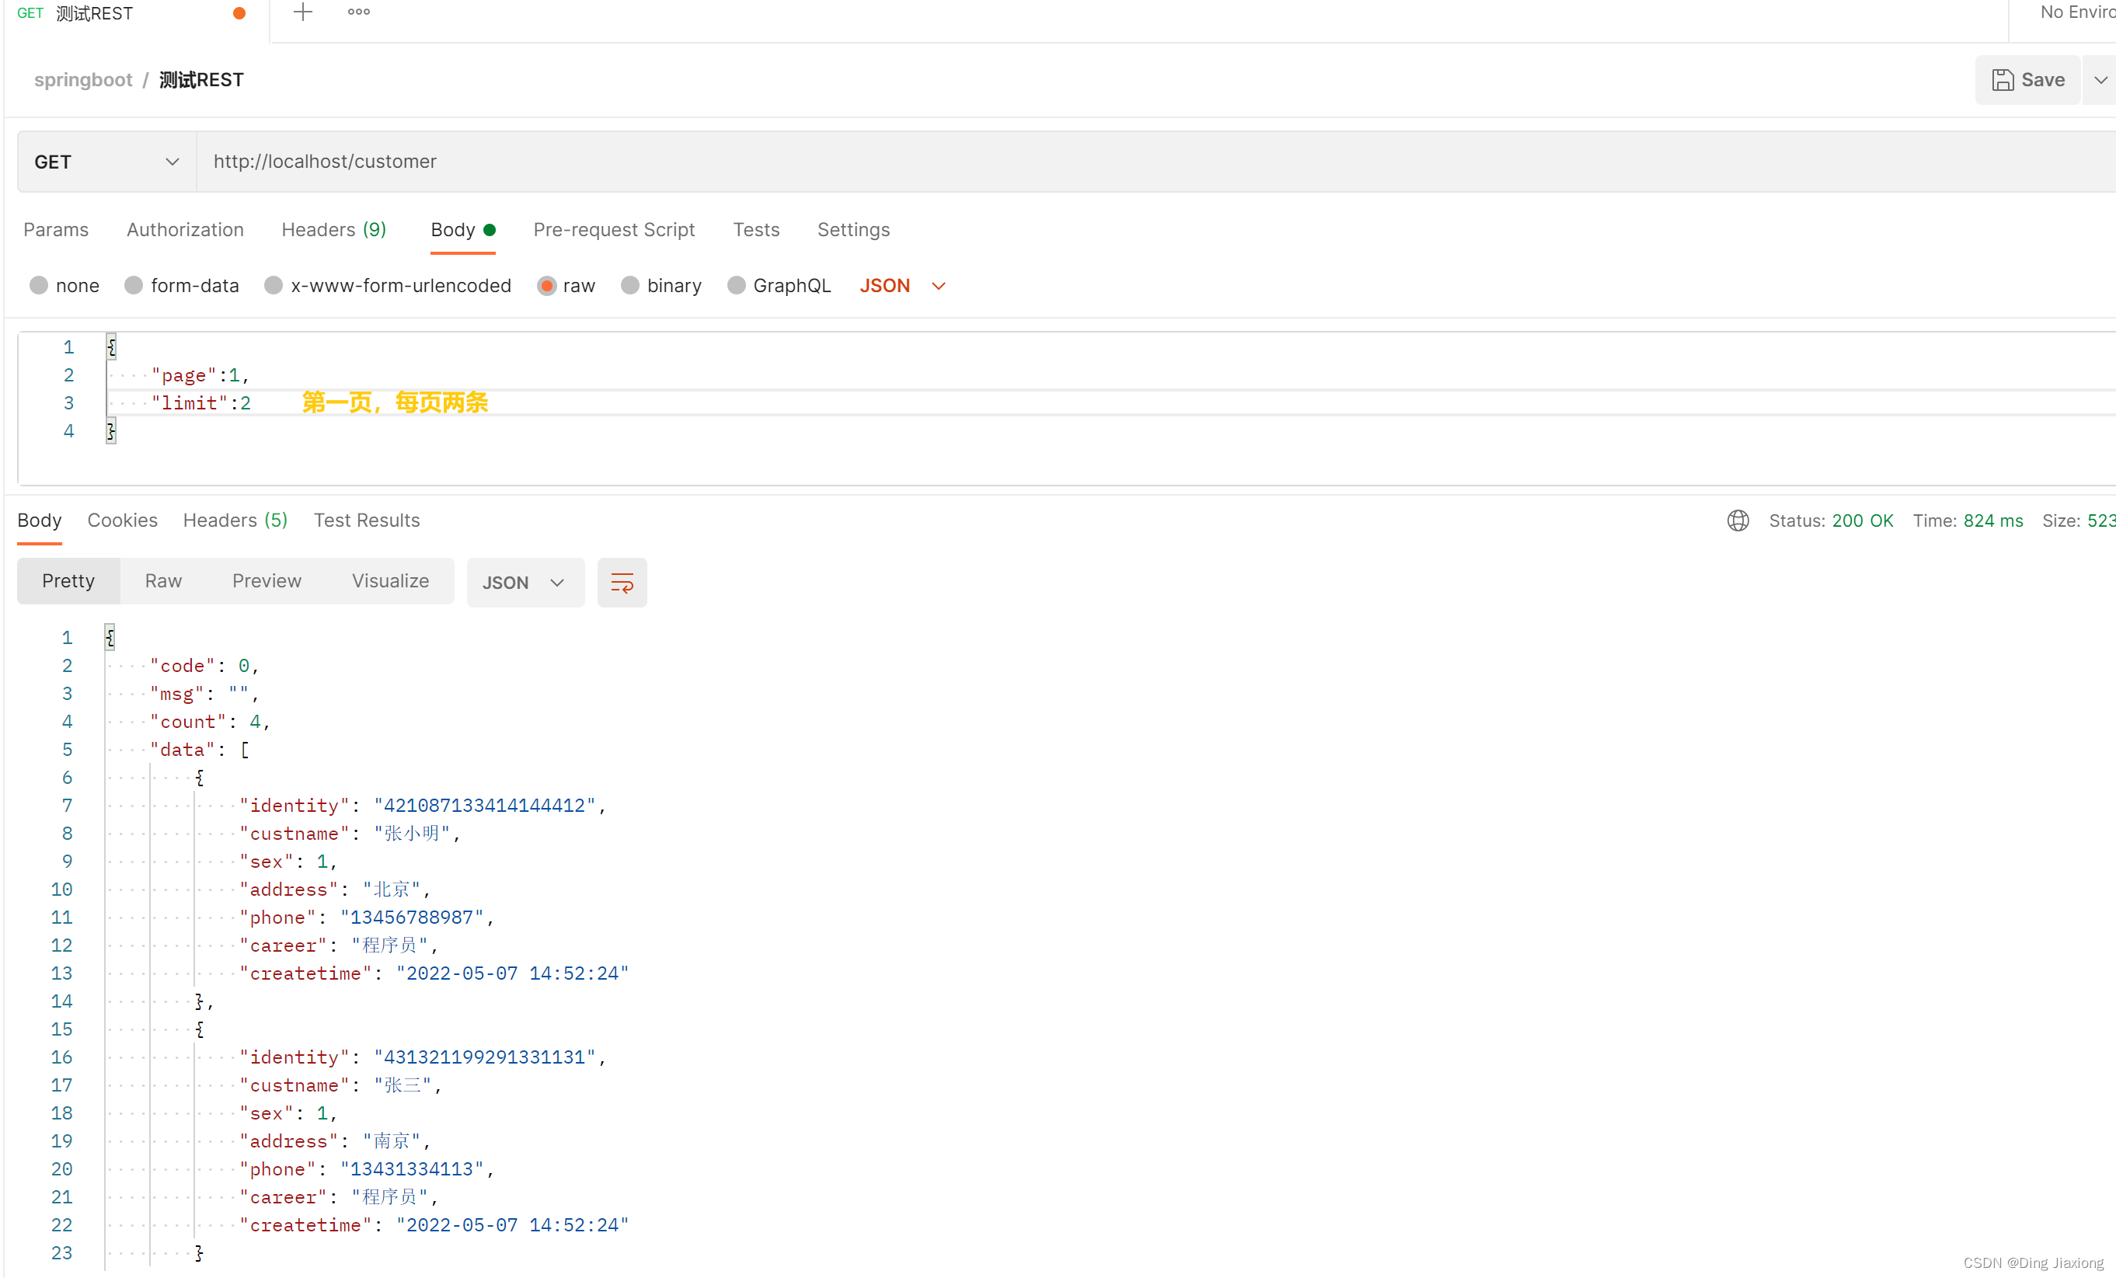The width and height of the screenshot is (2116, 1278).
Task: Open the Test Results tab
Action: [x=367, y=520]
